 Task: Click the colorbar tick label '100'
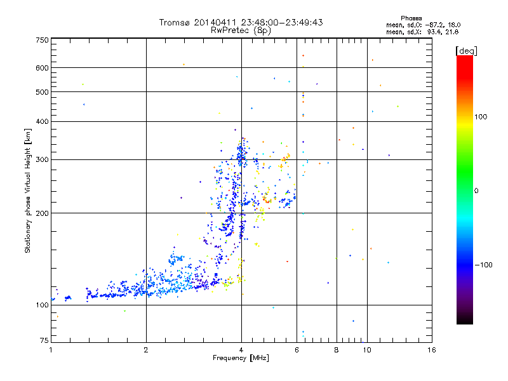pyautogui.click(x=481, y=117)
